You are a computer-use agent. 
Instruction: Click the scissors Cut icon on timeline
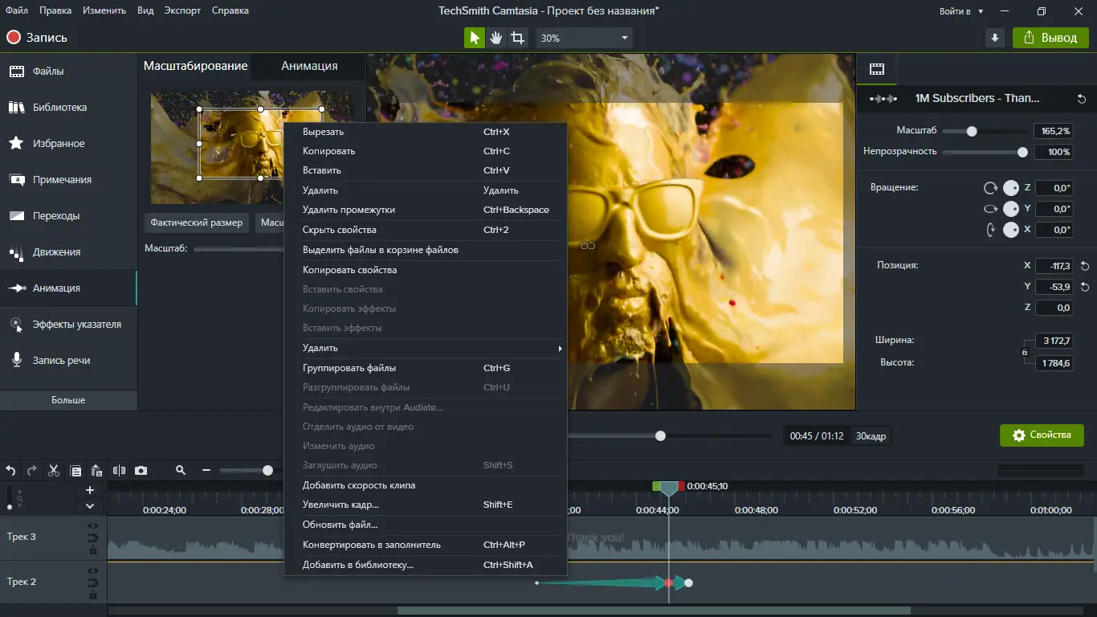(x=54, y=471)
